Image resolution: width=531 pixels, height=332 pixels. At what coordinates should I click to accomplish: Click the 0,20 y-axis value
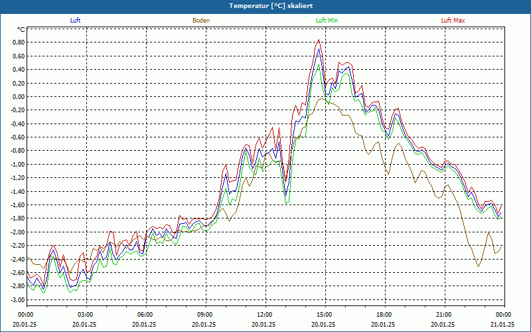[x=19, y=83]
